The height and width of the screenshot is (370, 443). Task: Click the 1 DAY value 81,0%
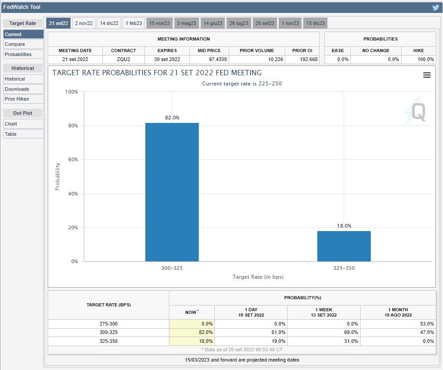(x=278, y=332)
